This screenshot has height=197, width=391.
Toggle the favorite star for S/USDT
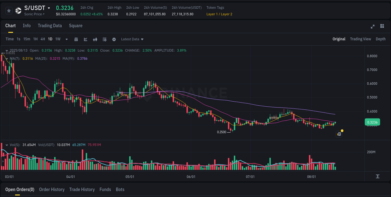click(9, 10)
